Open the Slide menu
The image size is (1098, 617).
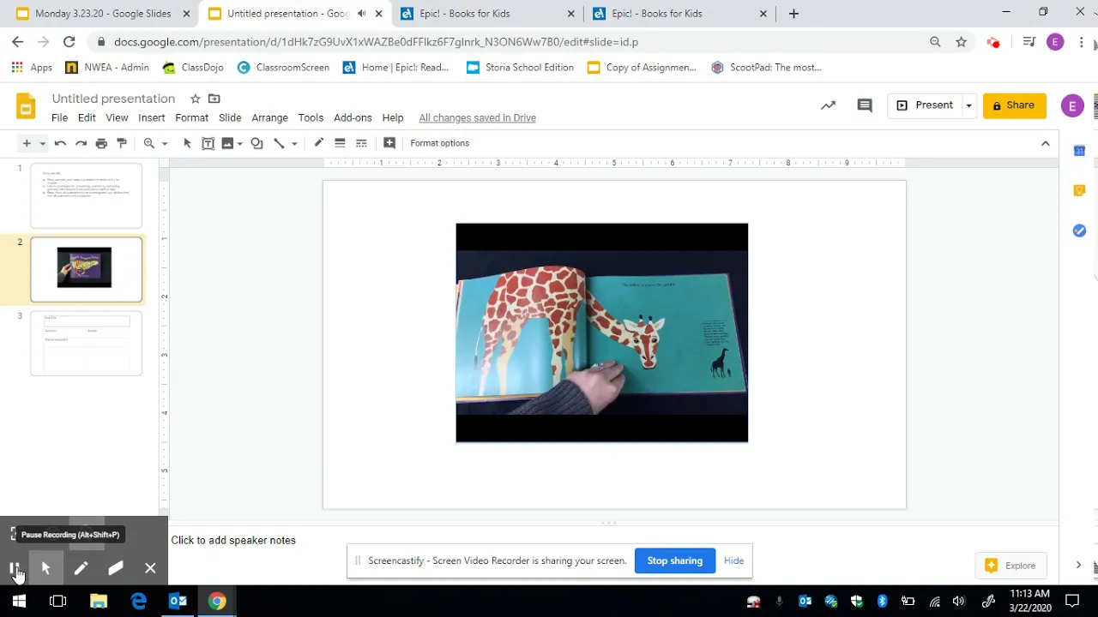point(230,117)
